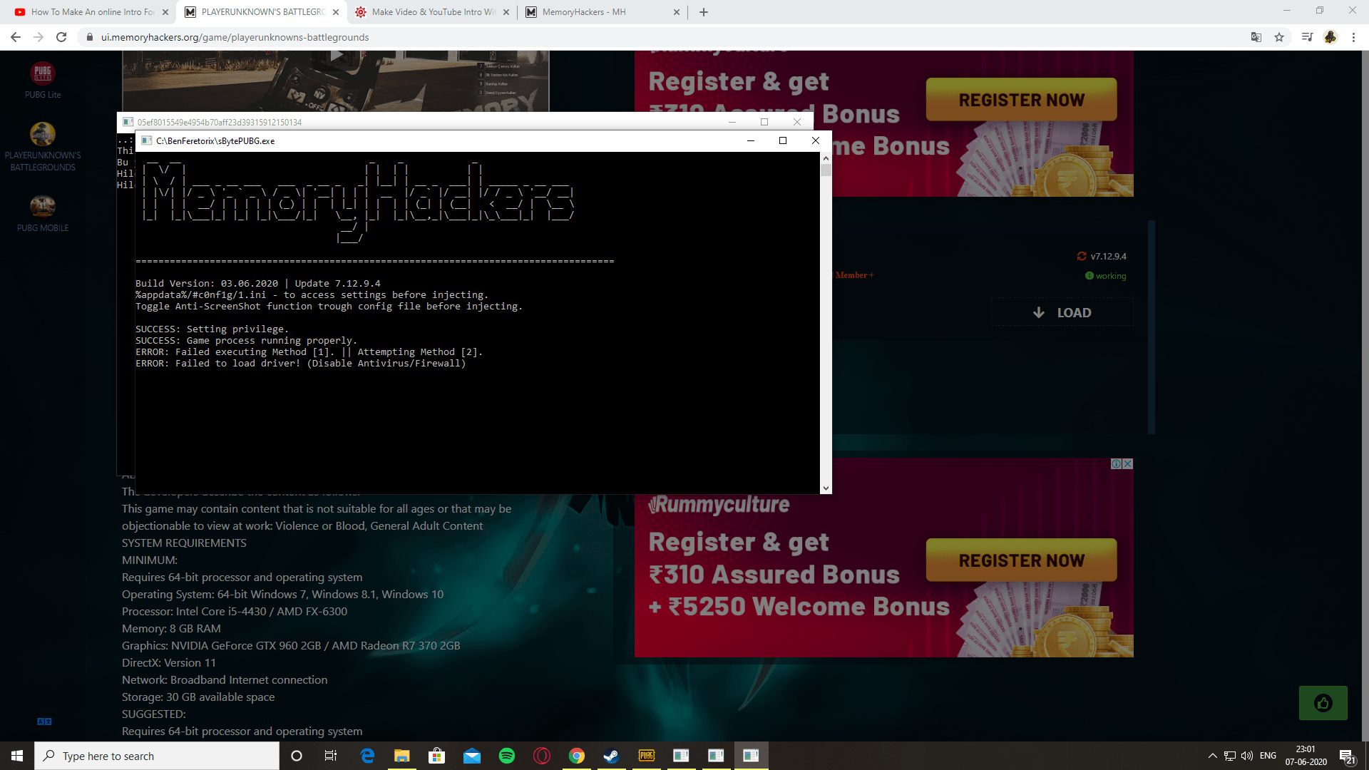Open the PLAYERUNKNOWN'S BATTLEGROUNDS sidebar icon

[x=43, y=134]
